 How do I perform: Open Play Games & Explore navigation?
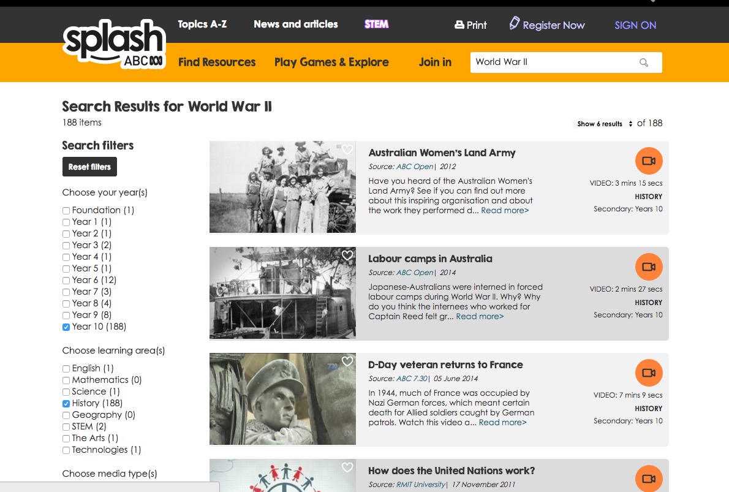click(x=331, y=62)
